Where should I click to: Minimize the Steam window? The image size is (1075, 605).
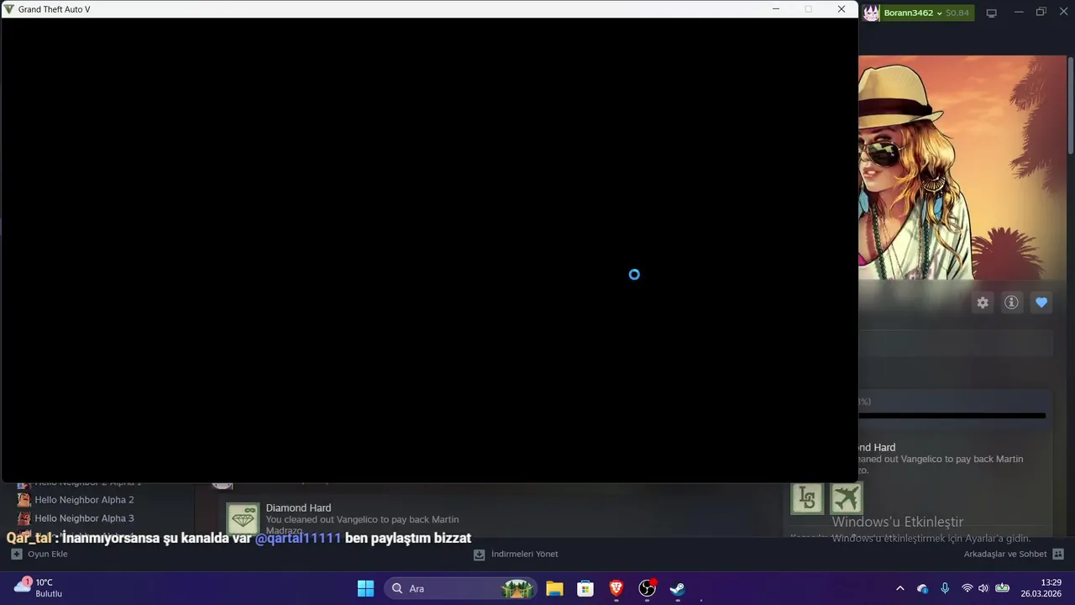tap(1019, 13)
